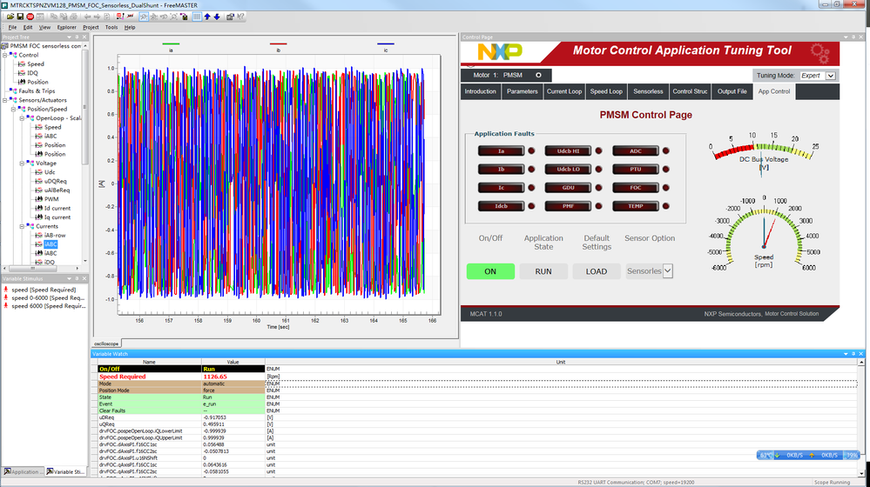Clear the ADC fault button
This screenshot has height=487, width=870.
click(635, 151)
